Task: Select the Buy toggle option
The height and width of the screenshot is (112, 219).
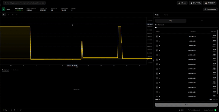Action: click(x=171, y=20)
